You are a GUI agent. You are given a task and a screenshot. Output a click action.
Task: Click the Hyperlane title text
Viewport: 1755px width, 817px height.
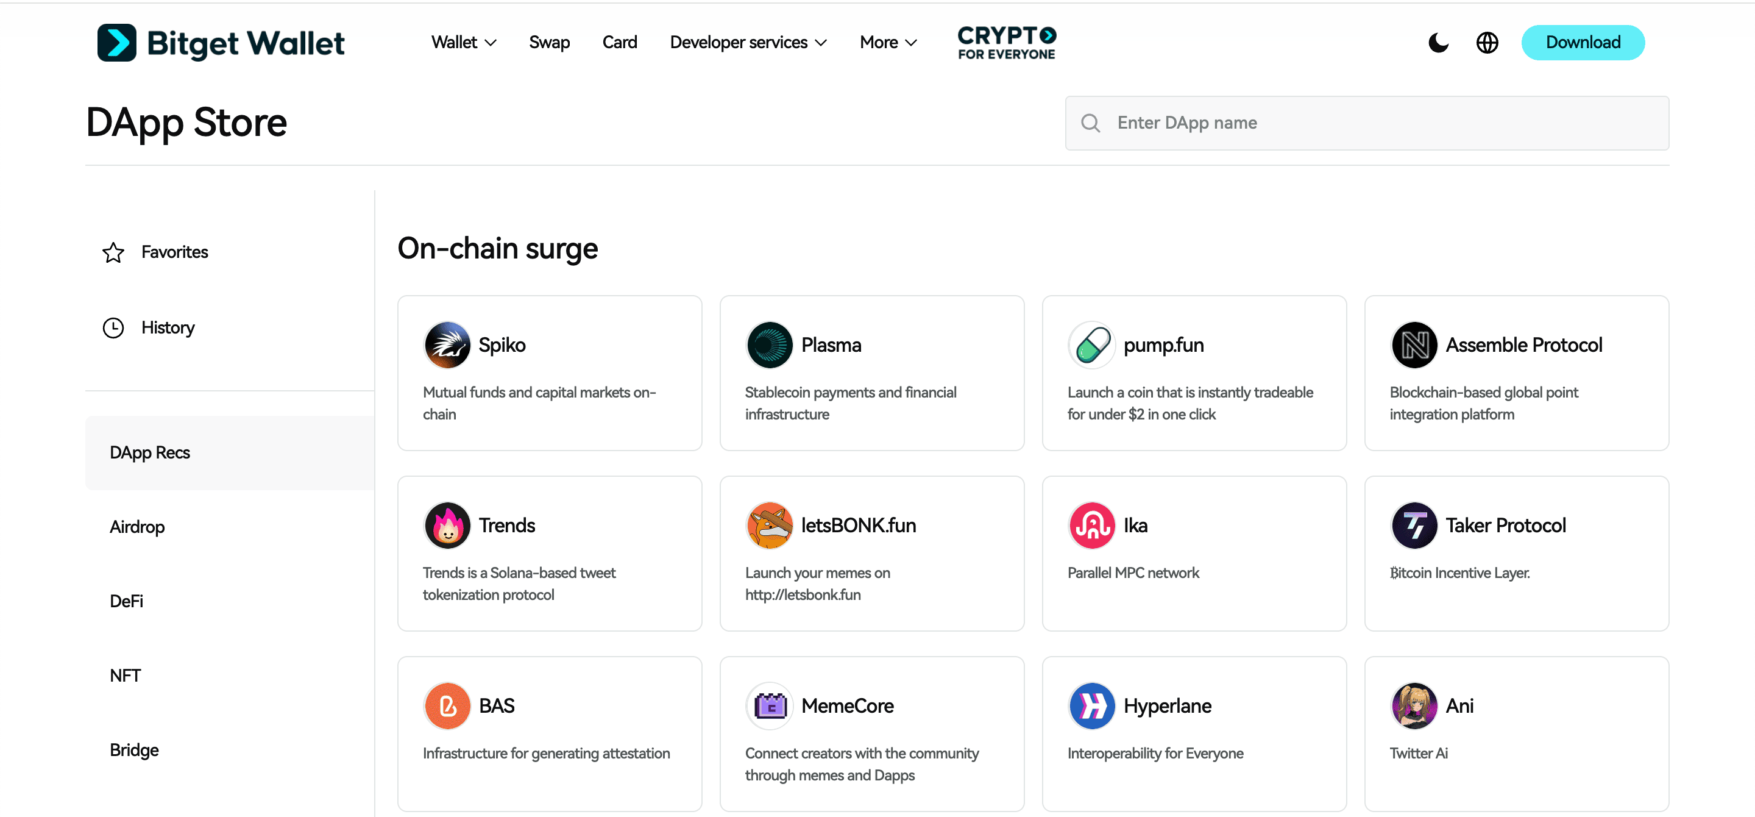point(1167,706)
